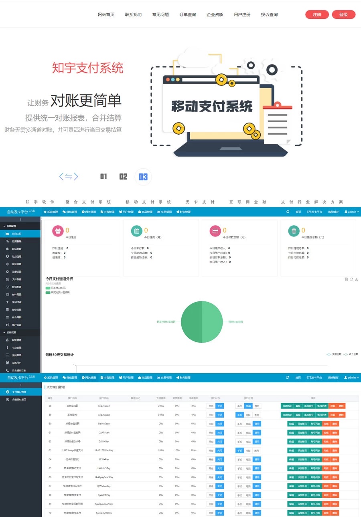361x517 pixels.
Task: Open 邮件配置 envelope item in the sidebar
Action: (16, 295)
